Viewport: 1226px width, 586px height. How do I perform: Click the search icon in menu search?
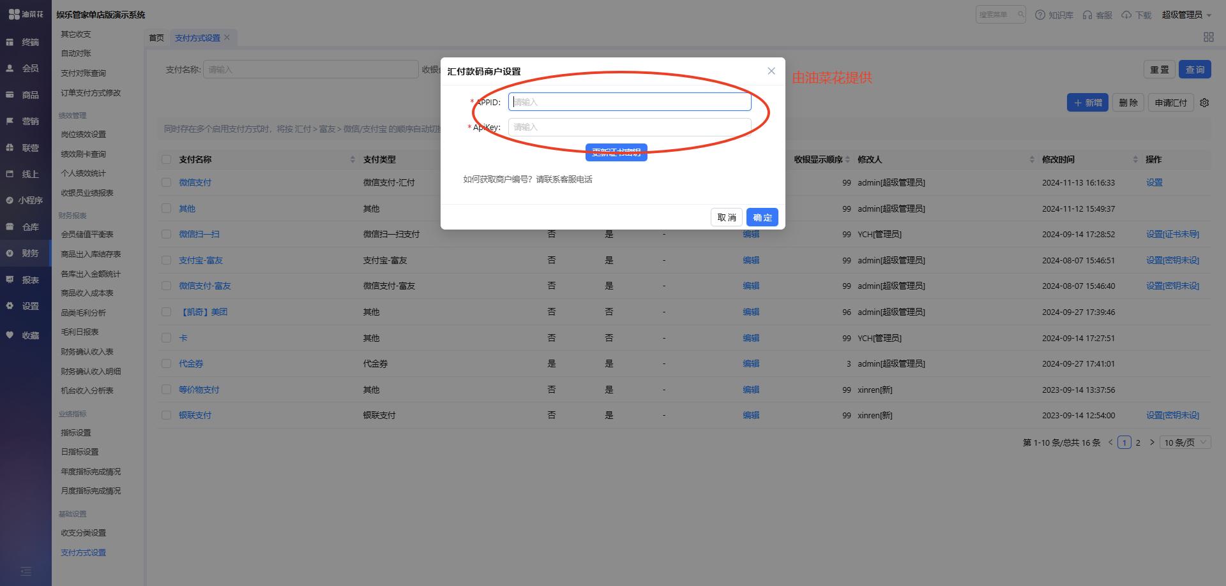pyautogui.click(x=1020, y=15)
